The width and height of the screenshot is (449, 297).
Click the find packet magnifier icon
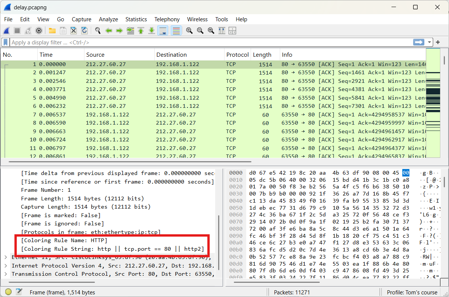tap(98, 31)
